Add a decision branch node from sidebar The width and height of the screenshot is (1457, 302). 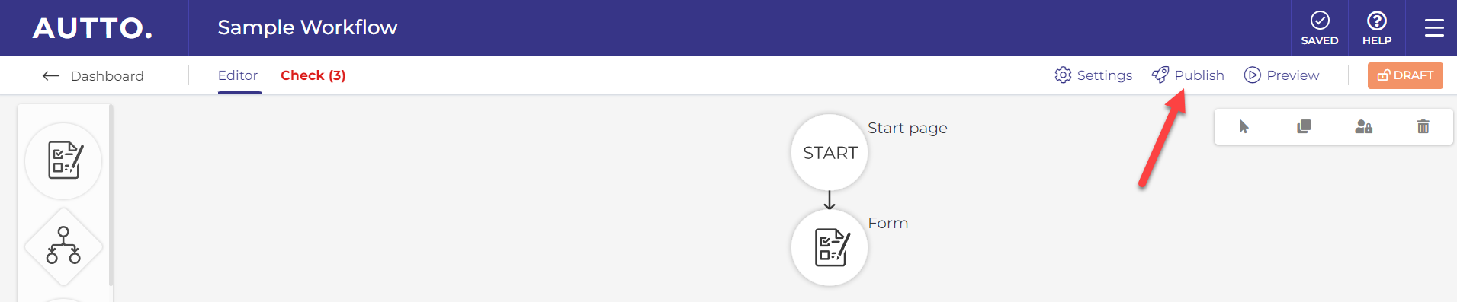(x=63, y=246)
